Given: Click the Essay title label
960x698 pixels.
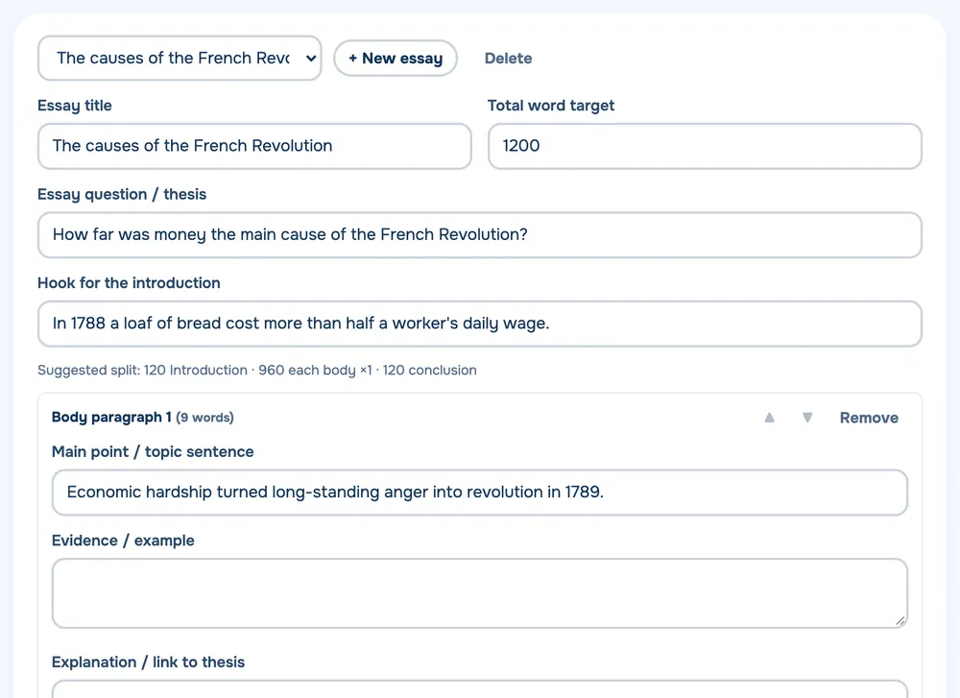Looking at the screenshot, I should [75, 106].
